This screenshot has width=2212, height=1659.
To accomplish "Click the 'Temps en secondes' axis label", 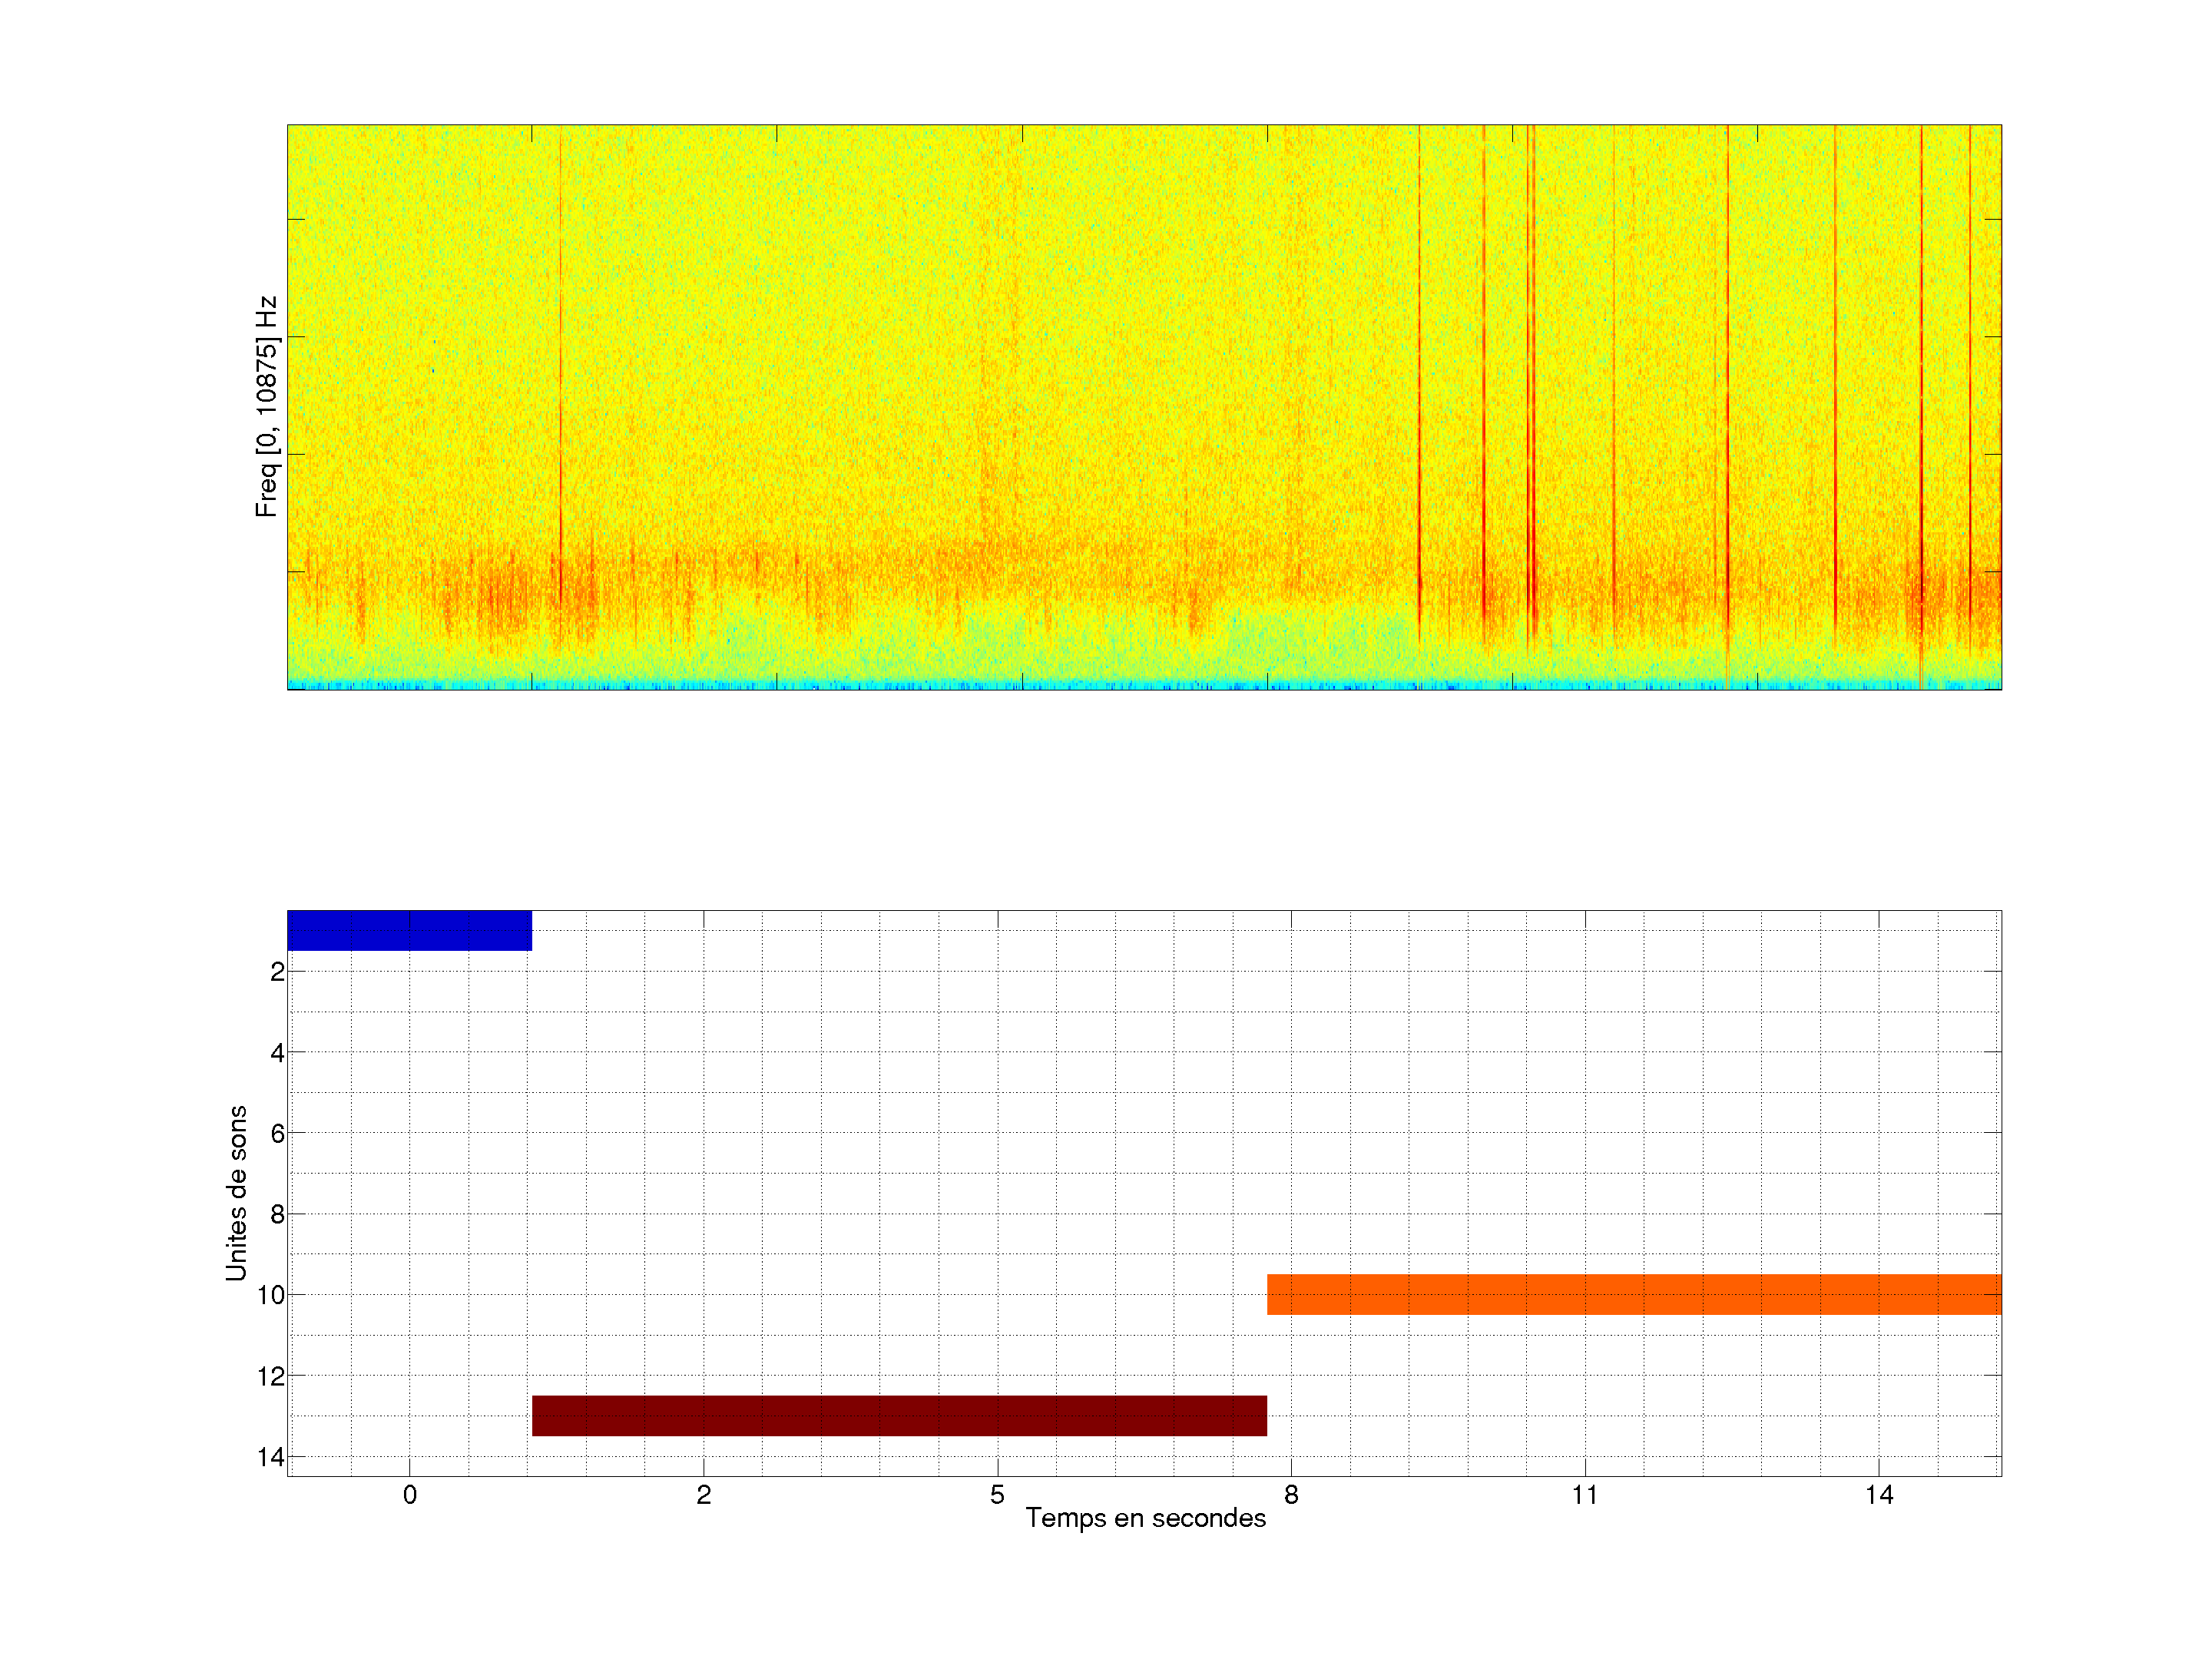I will click(1145, 1518).
